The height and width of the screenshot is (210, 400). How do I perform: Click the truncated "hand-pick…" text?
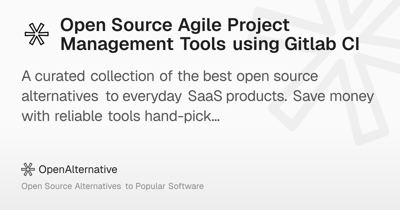pyautogui.click(x=182, y=116)
